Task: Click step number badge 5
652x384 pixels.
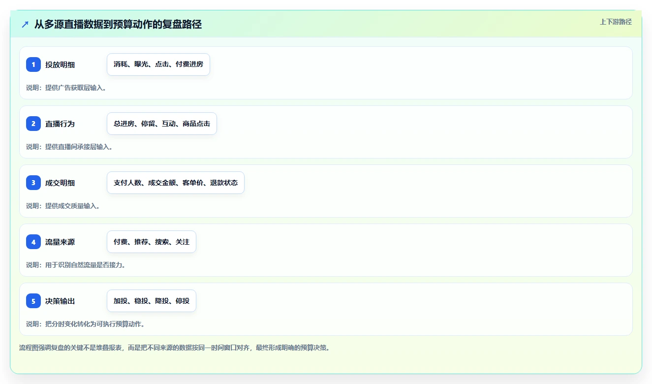Action: [x=33, y=301]
